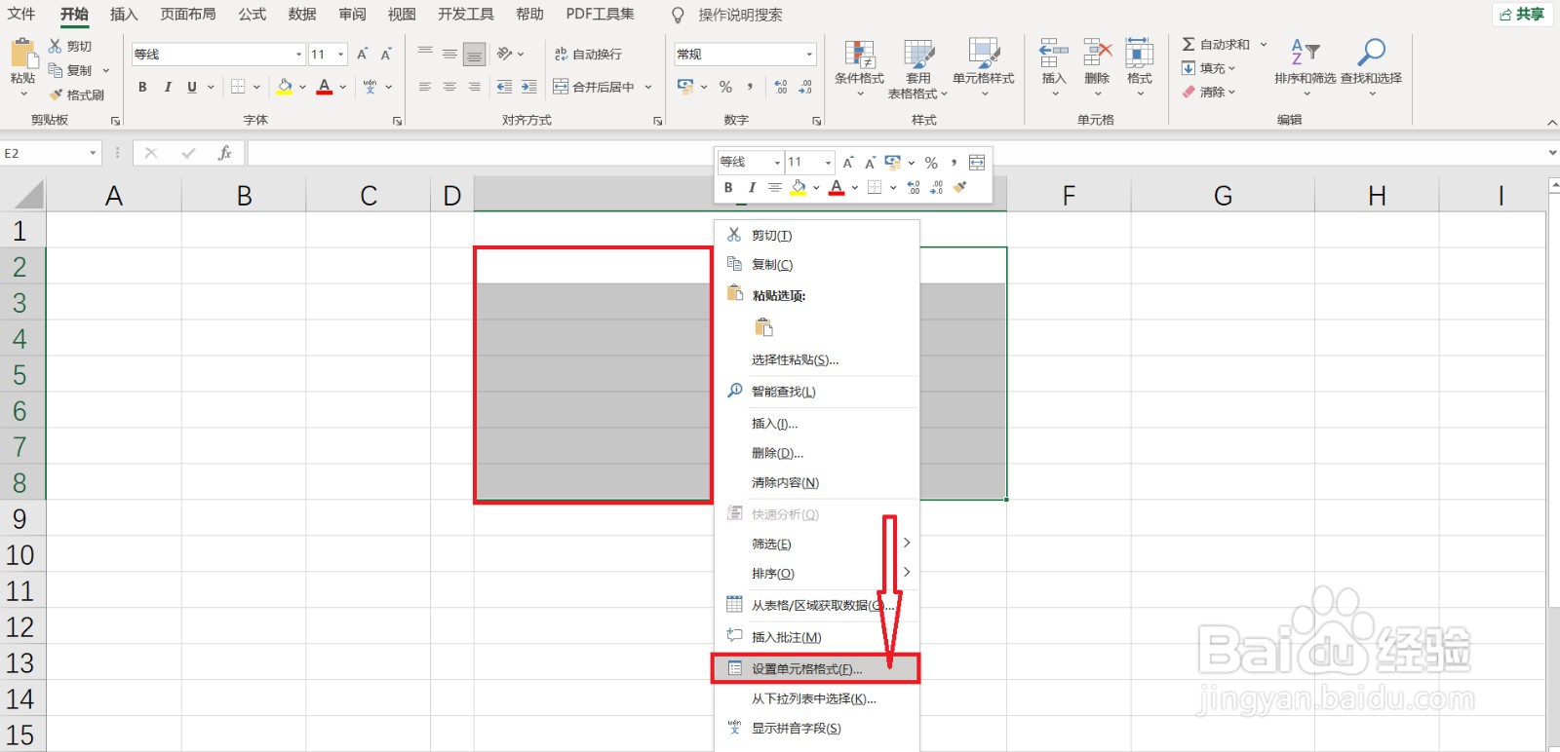Click Merge and Center (合并后居中)
The width and height of the screenshot is (1560, 752).
coord(594,87)
